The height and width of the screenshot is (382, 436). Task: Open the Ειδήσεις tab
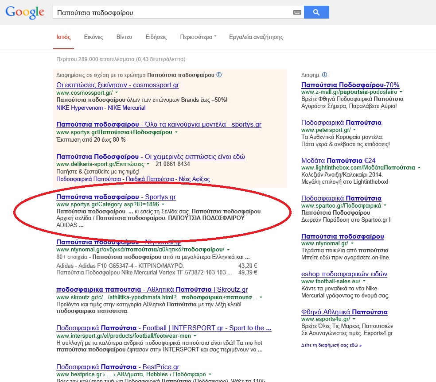156,37
